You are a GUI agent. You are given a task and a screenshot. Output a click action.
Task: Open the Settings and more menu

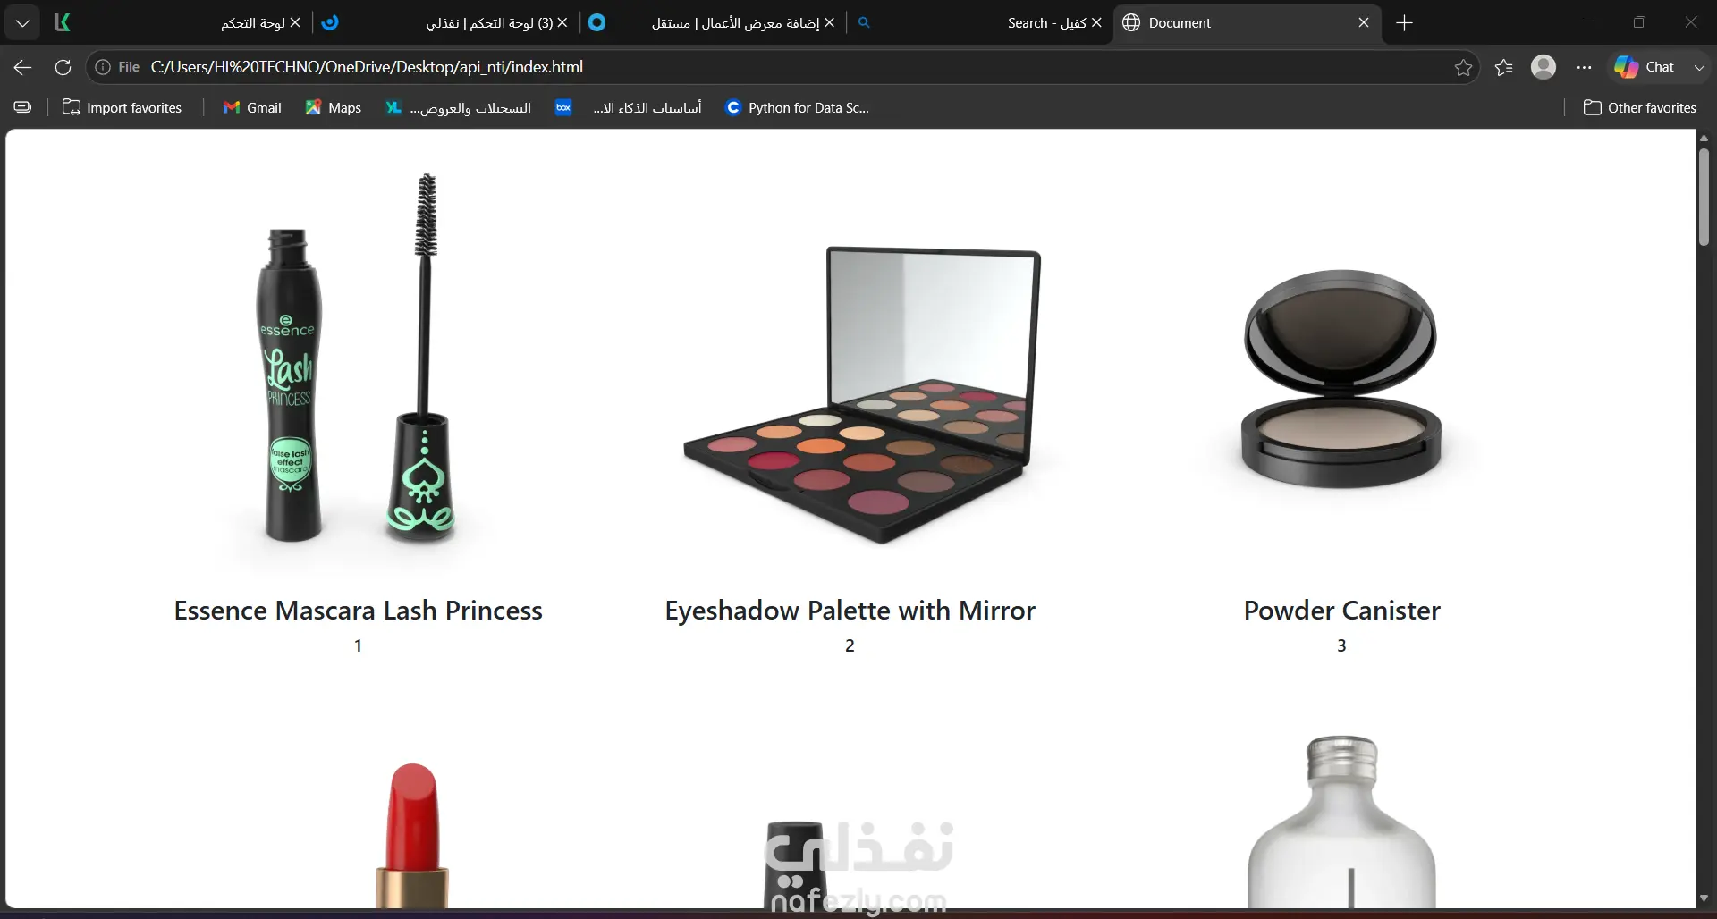1585,67
